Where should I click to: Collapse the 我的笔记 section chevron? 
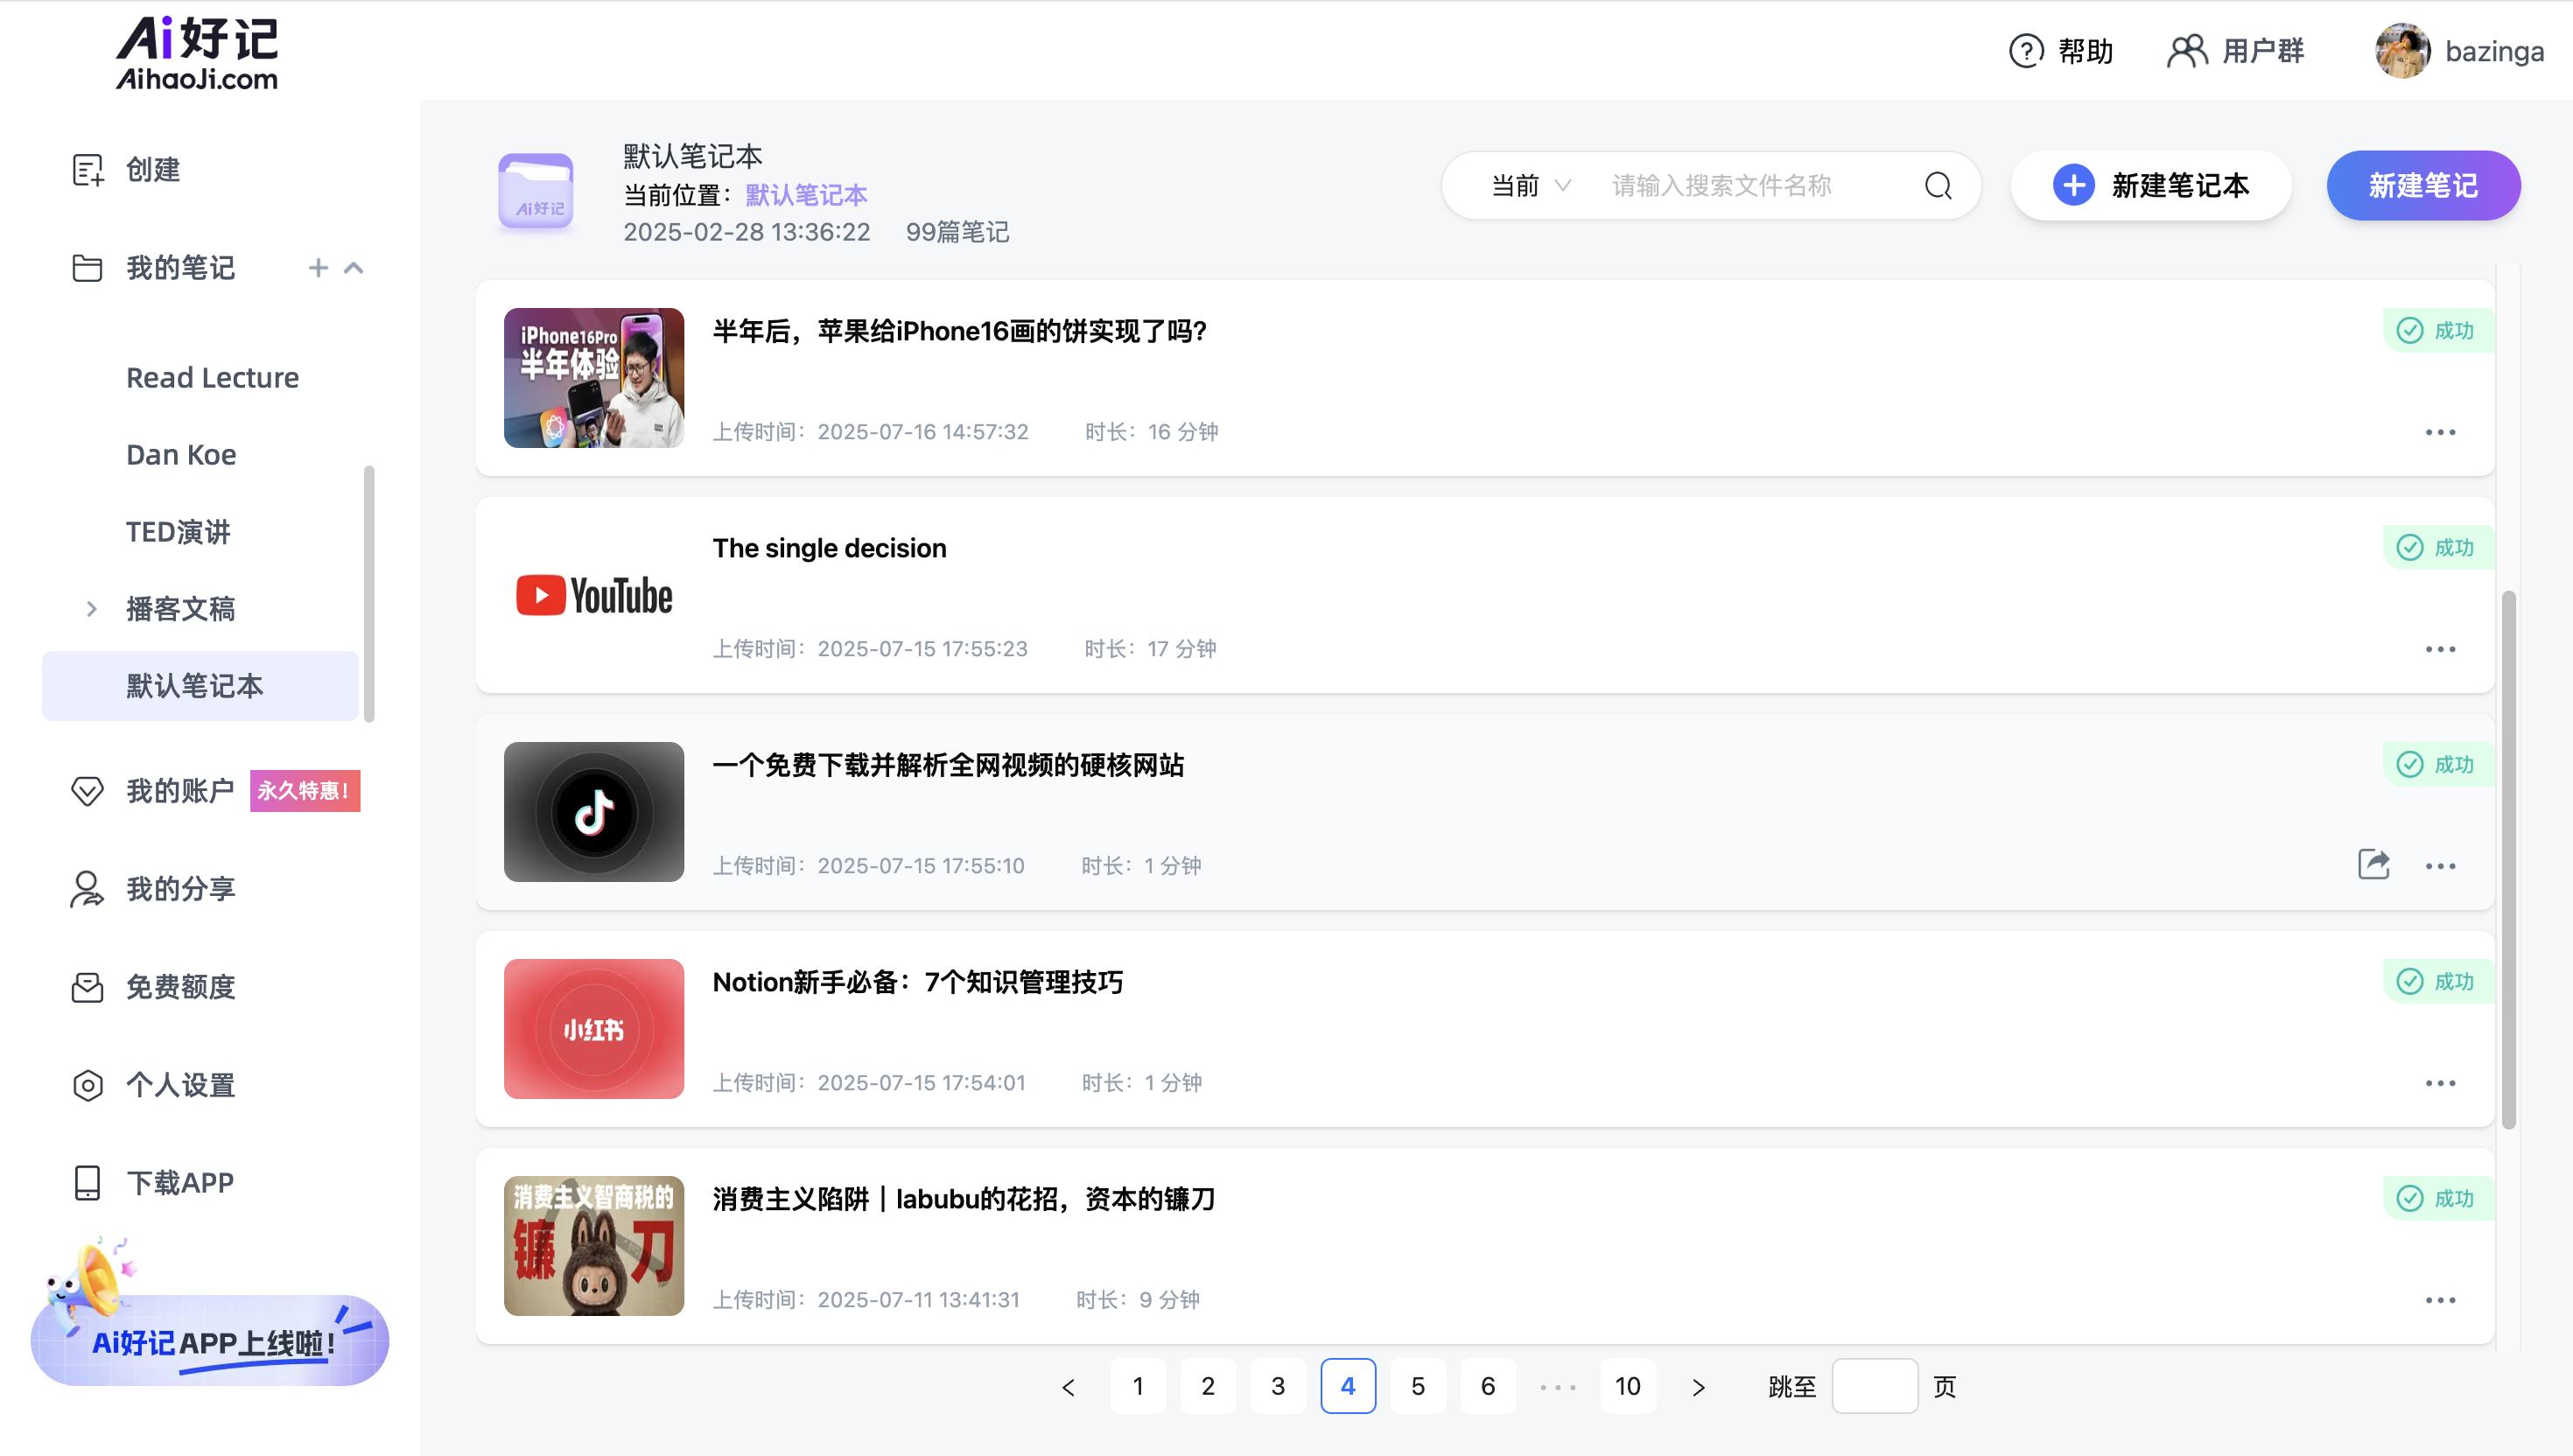(354, 268)
